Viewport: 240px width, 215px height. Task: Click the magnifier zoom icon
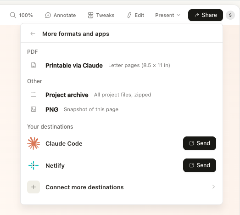(x=13, y=15)
